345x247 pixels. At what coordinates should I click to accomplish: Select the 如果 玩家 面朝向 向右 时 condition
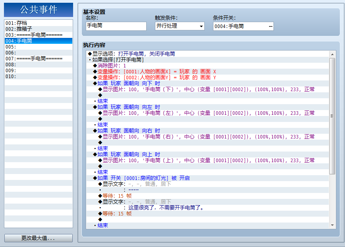point(208,131)
